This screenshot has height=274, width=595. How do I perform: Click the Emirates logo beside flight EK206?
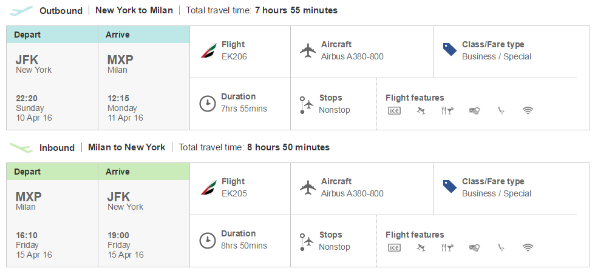(208, 51)
